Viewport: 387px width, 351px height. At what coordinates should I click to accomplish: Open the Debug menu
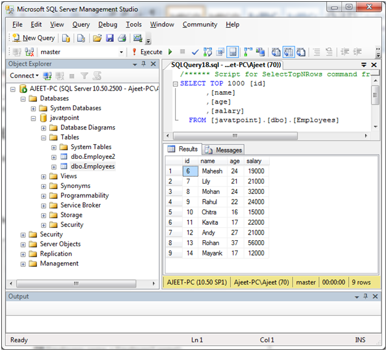pyautogui.click(x=108, y=25)
